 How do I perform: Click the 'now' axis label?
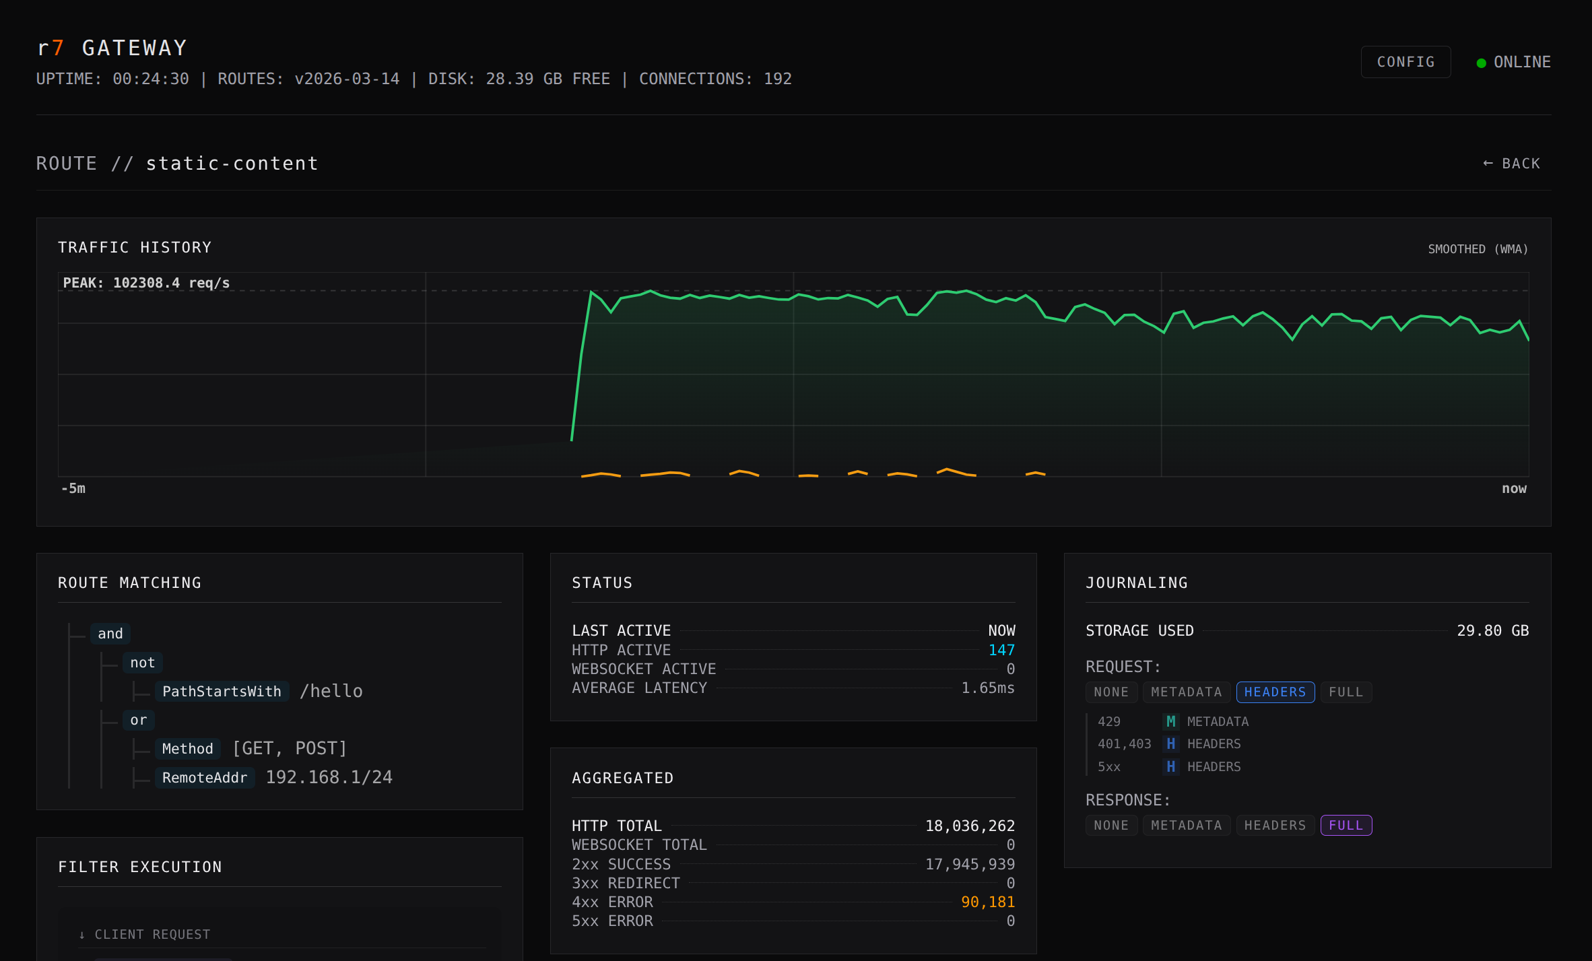[x=1514, y=488]
